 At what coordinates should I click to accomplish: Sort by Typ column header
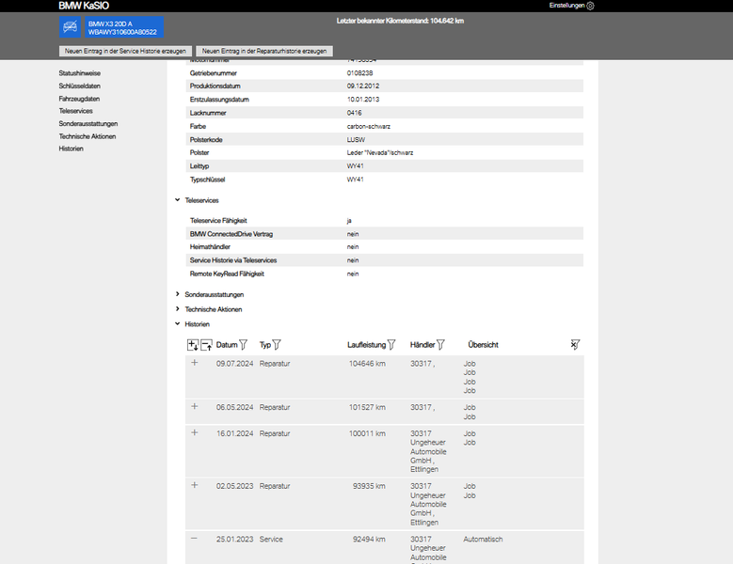(x=265, y=345)
